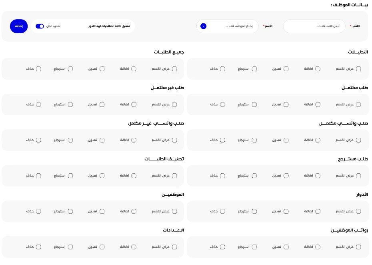Focus the أدخل اللقب هنا input field

coord(314,26)
